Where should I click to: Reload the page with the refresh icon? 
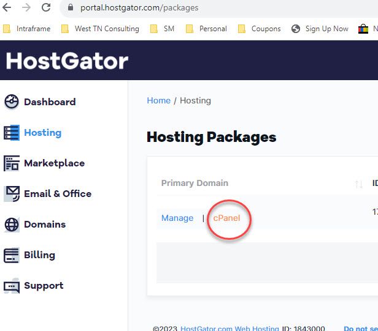click(46, 7)
